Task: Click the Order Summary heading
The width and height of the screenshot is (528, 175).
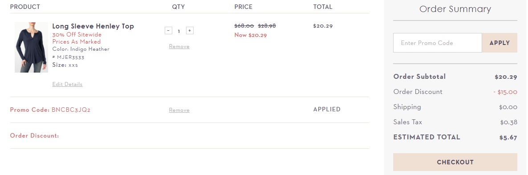Action: point(455,9)
